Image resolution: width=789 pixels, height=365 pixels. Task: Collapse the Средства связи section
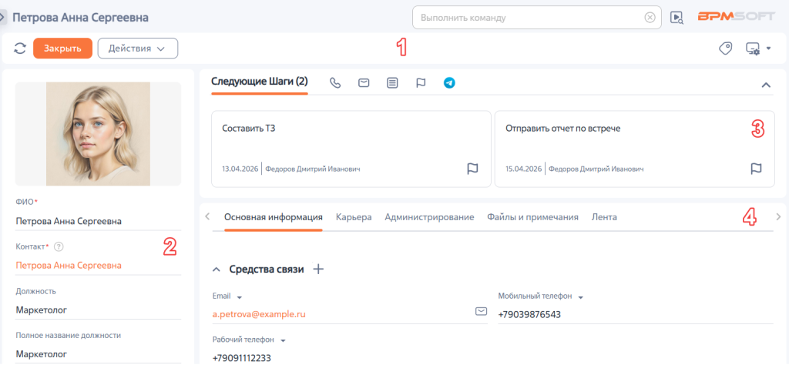point(217,270)
